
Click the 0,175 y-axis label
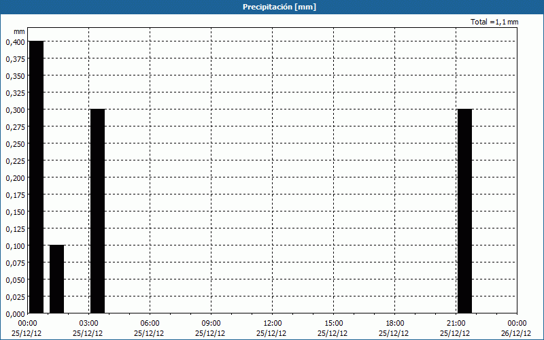click(x=15, y=195)
